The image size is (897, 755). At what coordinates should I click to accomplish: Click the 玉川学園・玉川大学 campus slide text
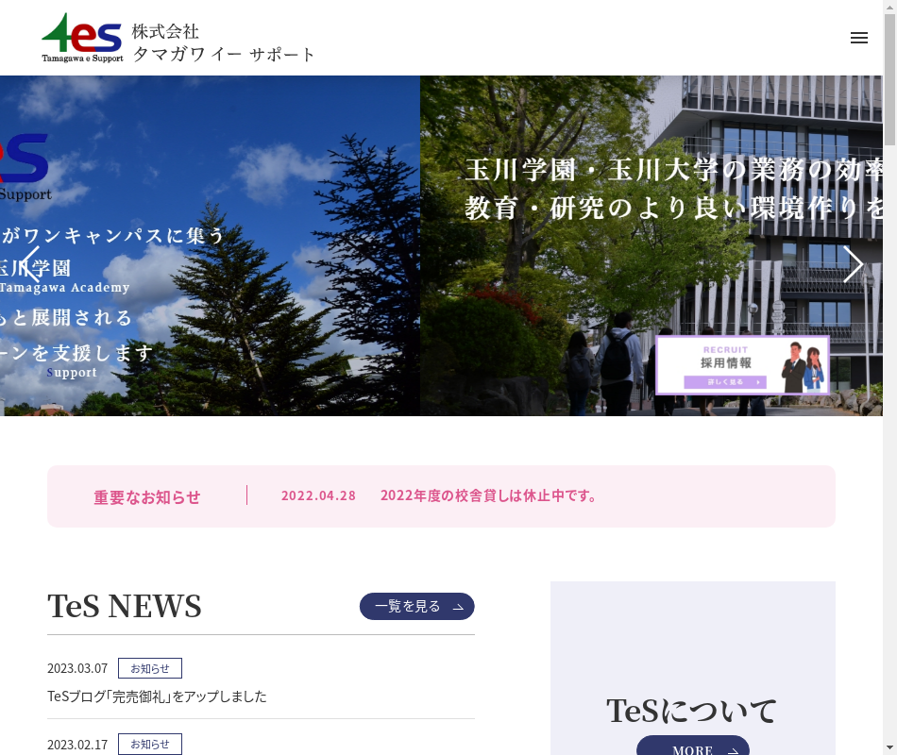(x=673, y=189)
